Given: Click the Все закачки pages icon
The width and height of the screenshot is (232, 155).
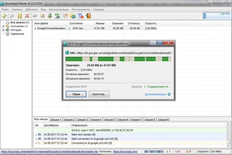Looking at the screenshot, I should [x=7, y=22].
